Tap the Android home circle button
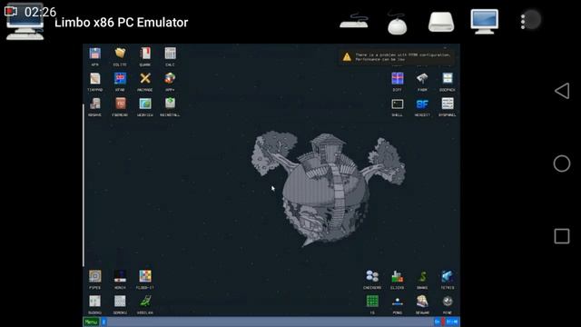 click(562, 163)
